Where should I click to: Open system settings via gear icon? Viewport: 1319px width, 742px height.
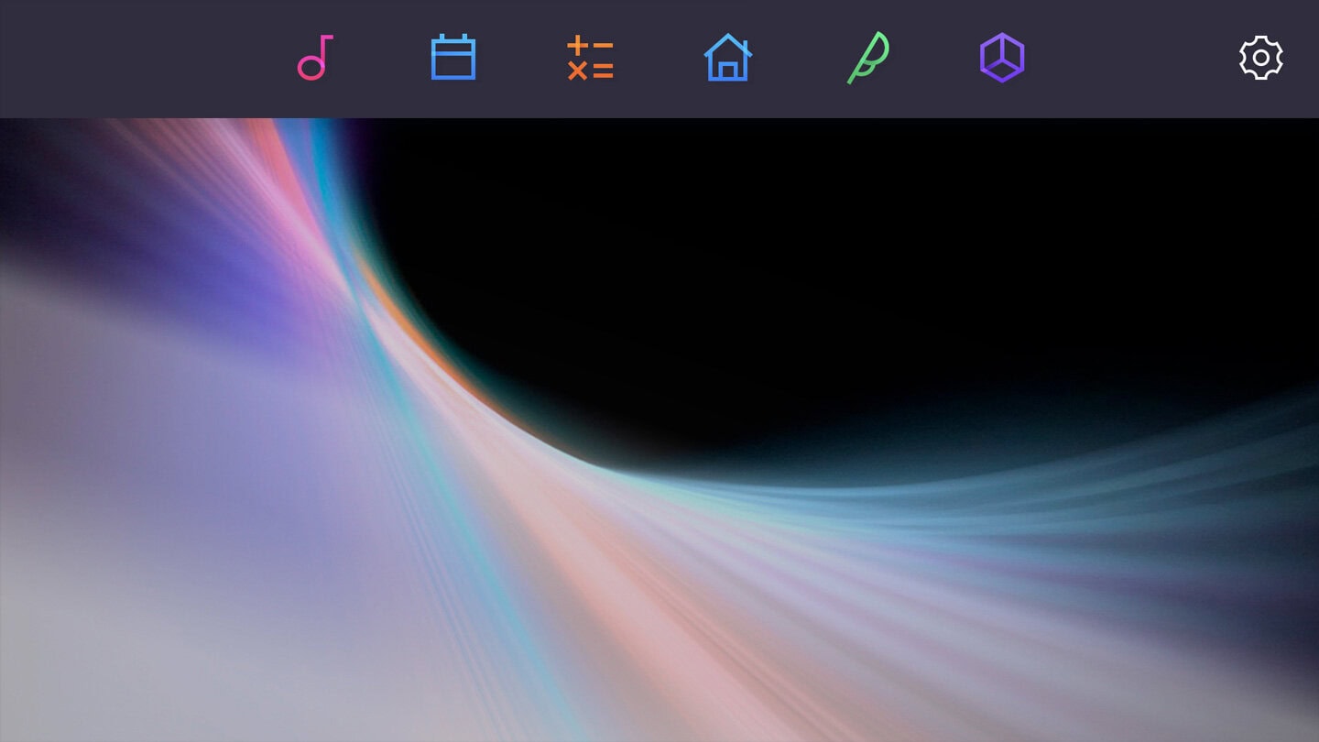coord(1260,58)
